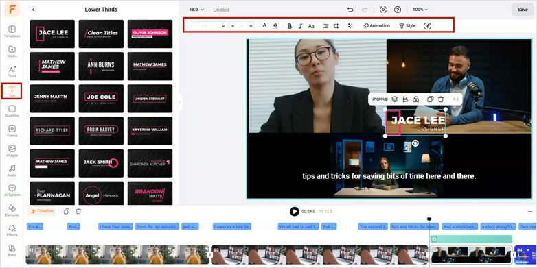Open line spacing options
Image resolution: width=537 pixels, height=268 pixels.
pyautogui.click(x=336, y=25)
